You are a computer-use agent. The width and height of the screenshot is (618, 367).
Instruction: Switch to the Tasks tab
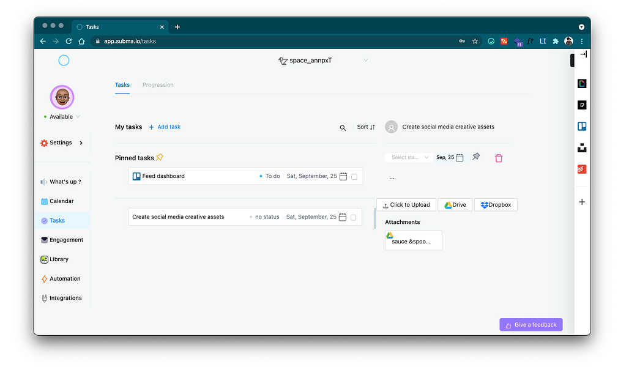coord(122,85)
